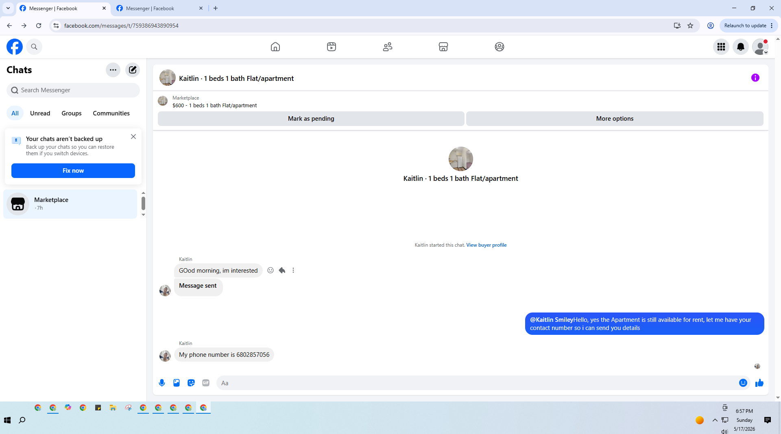The width and height of the screenshot is (781, 434).
Task: Open the Groups icon in top navigation
Action: [500, 47]
